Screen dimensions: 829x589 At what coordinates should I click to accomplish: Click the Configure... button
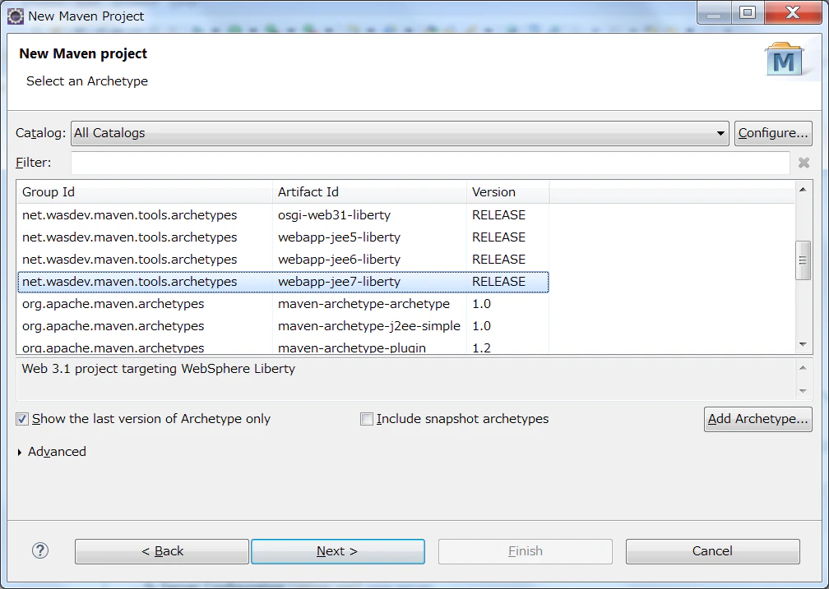(x=773, y=133)
